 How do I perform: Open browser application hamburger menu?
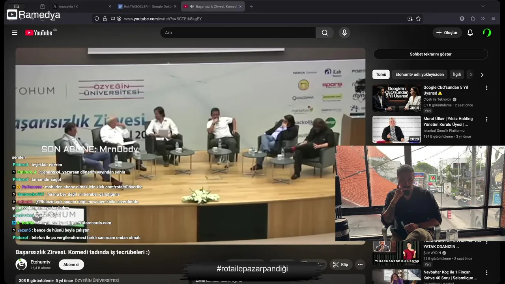point(493,19)
